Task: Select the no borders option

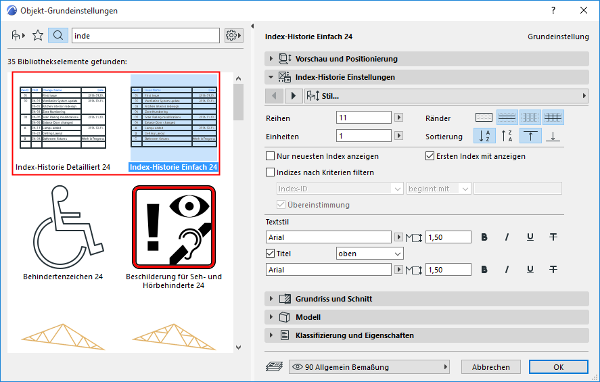Action: tap(484, 118)
